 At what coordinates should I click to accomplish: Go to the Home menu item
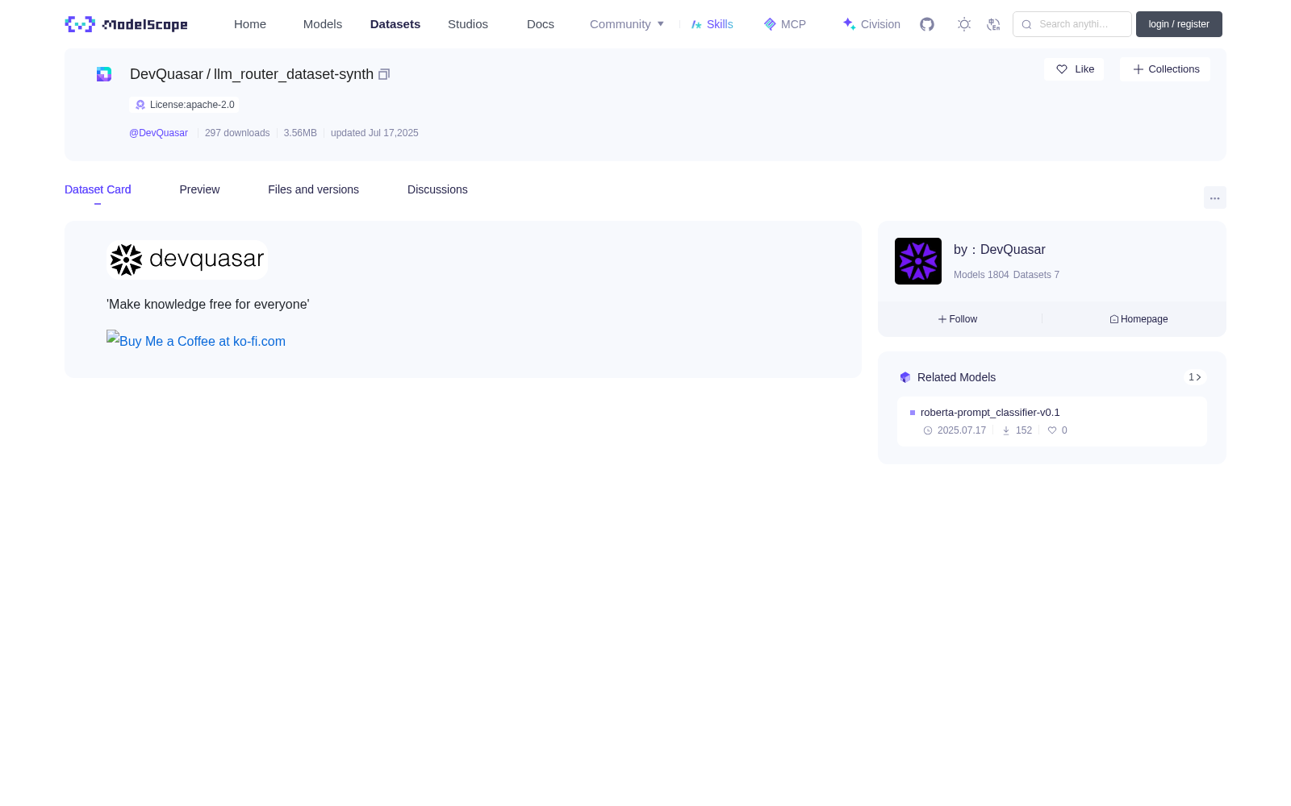250,24
